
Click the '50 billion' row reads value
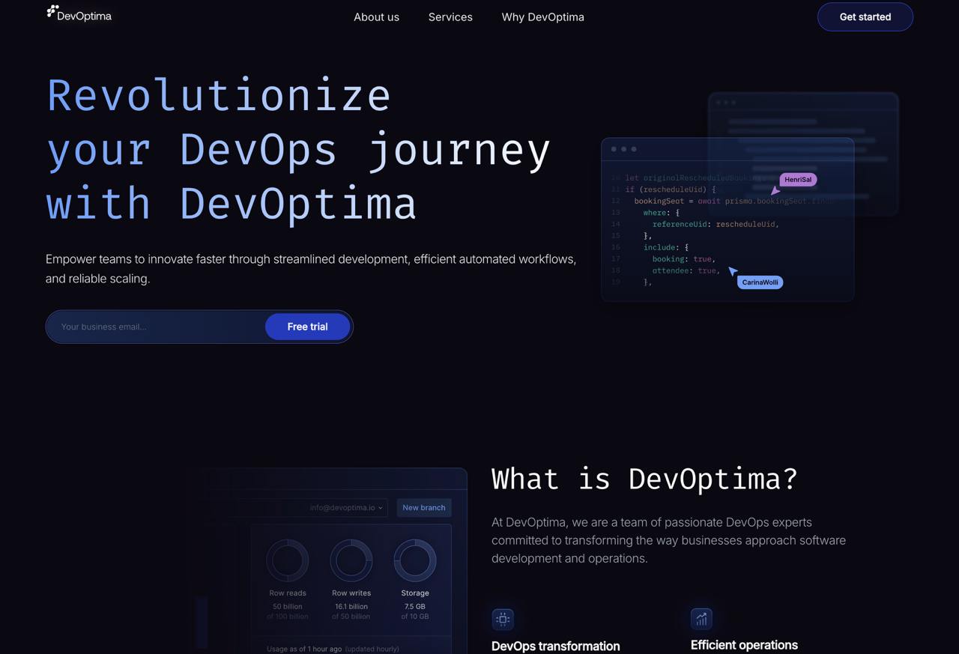click(288, 607)
